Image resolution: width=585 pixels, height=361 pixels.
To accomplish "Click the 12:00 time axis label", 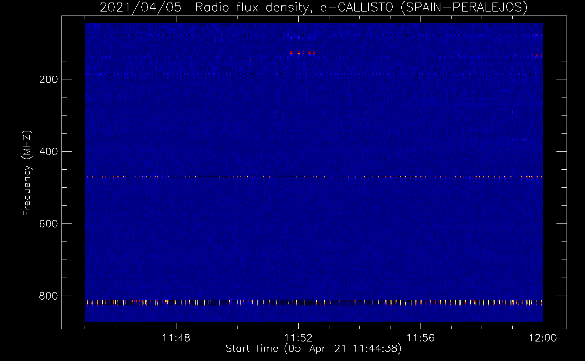I will tap(543, 338).
